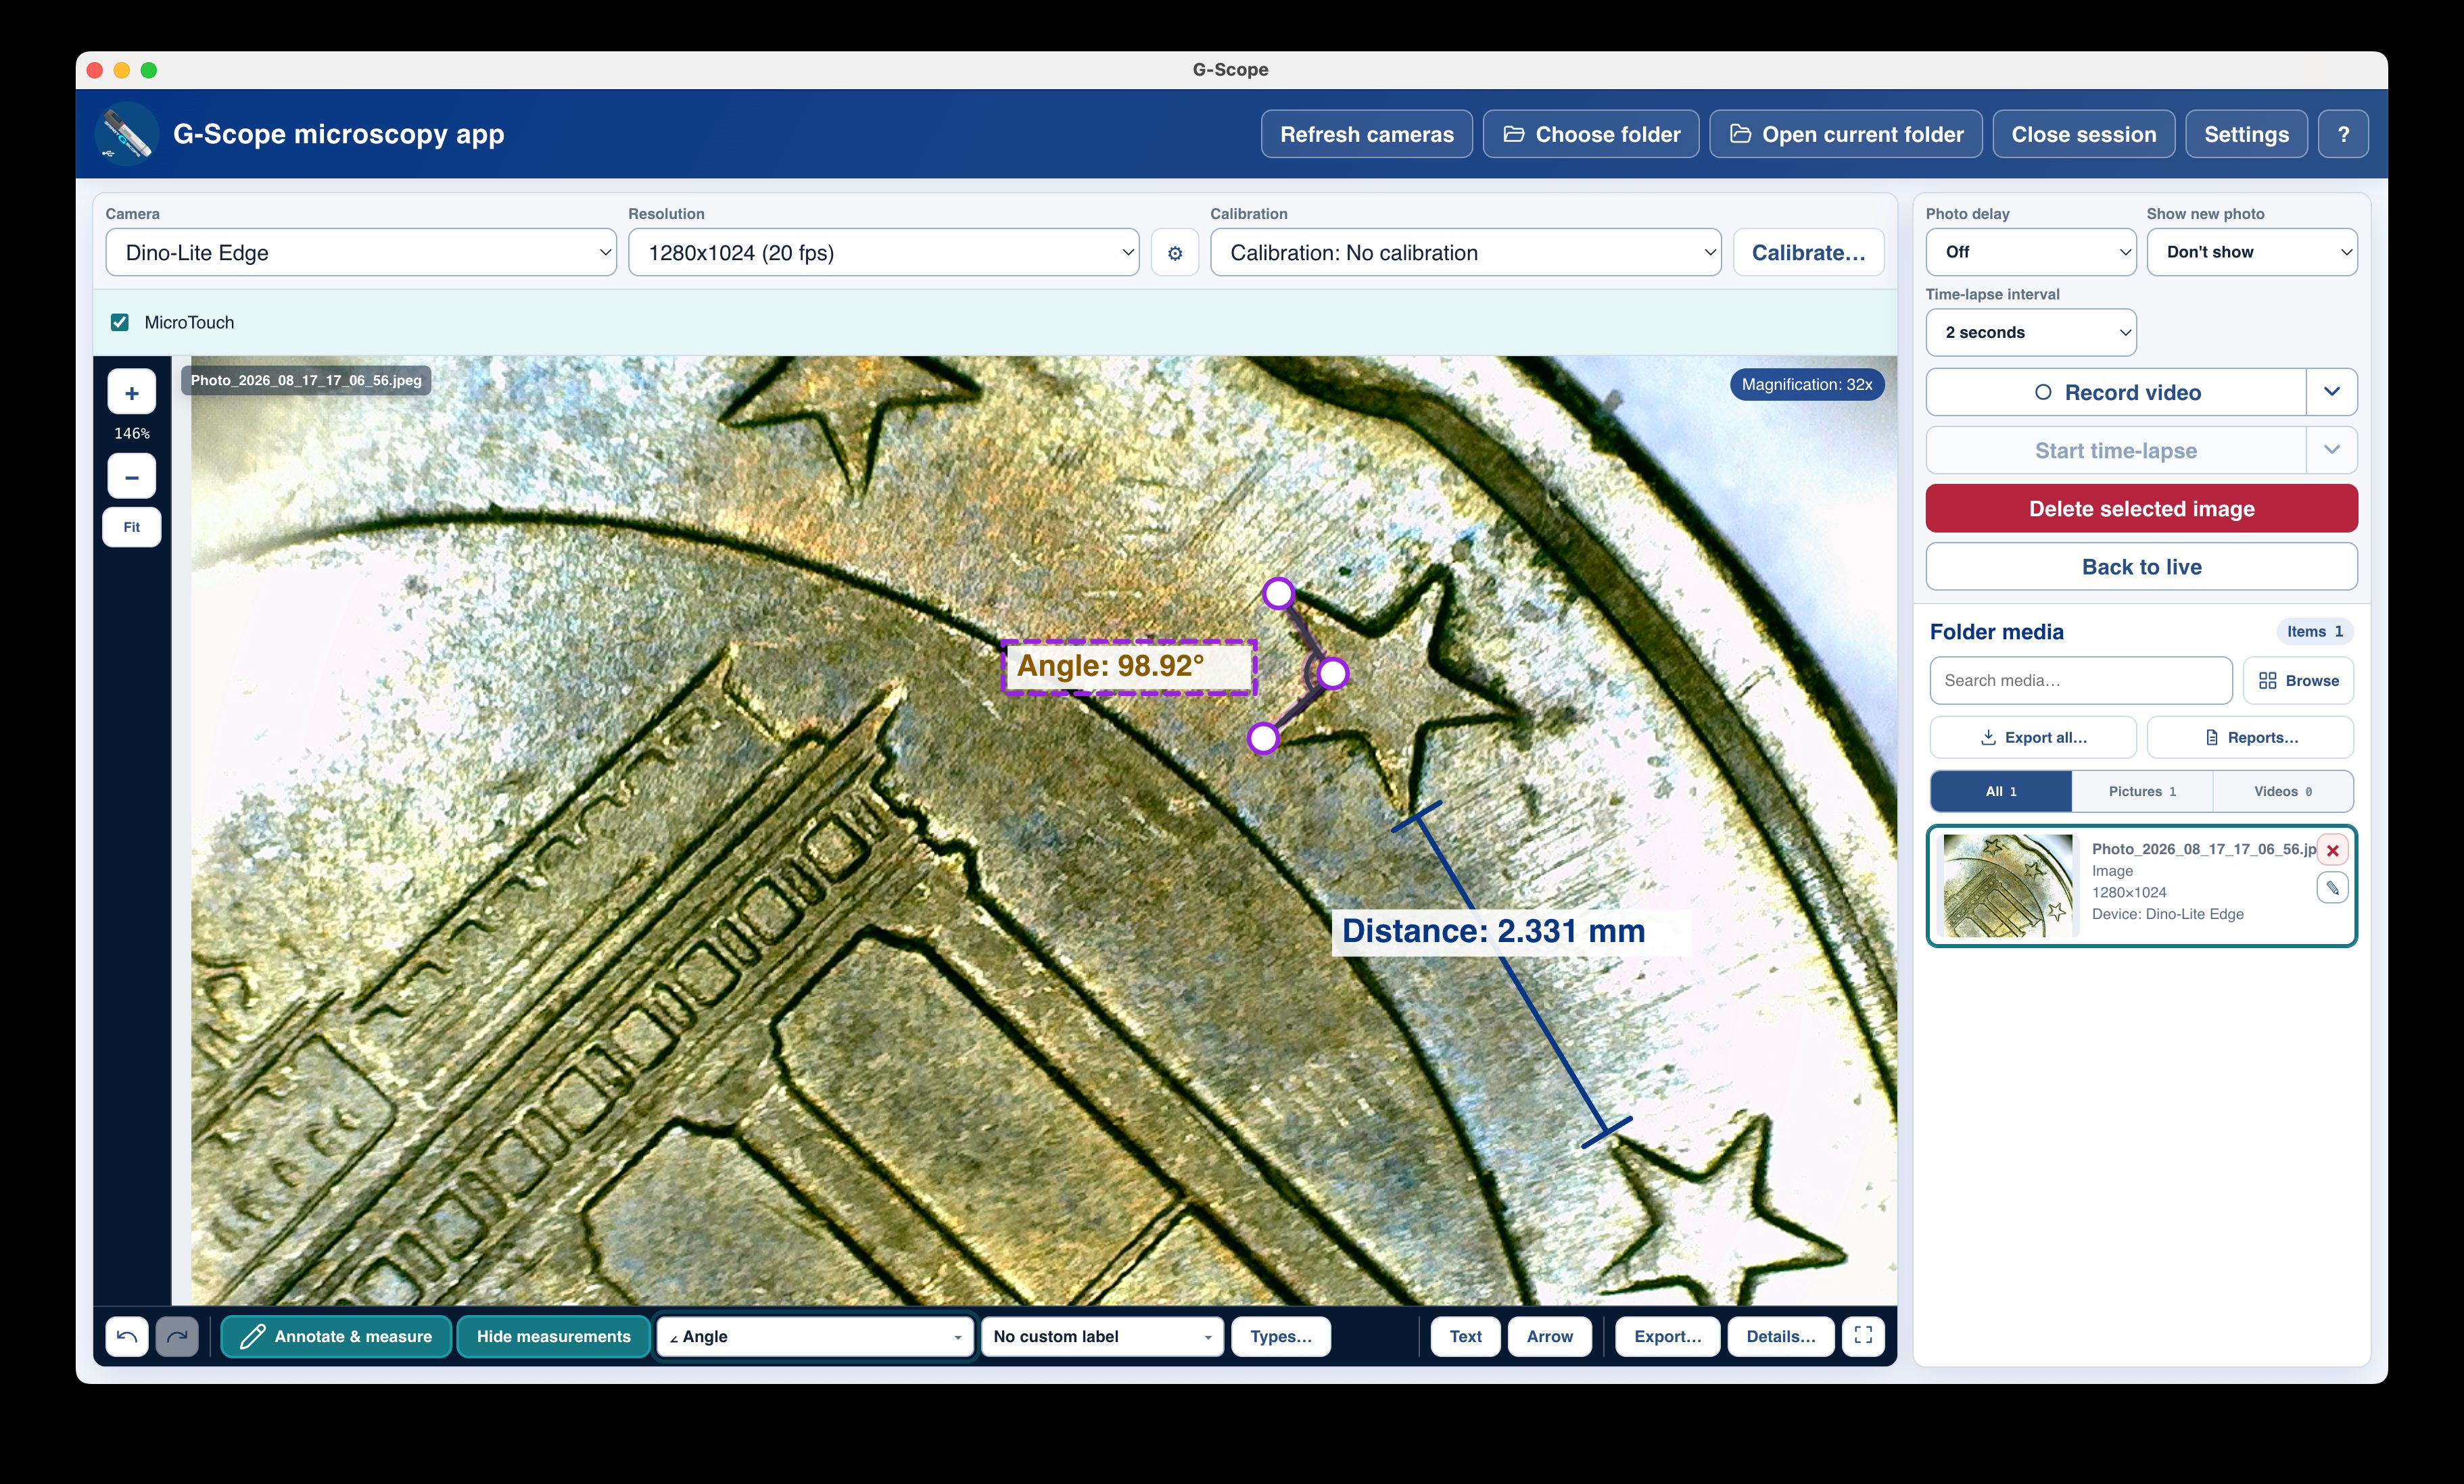
Task: Click the Calibrate... button
Action: coord(1808,253)
